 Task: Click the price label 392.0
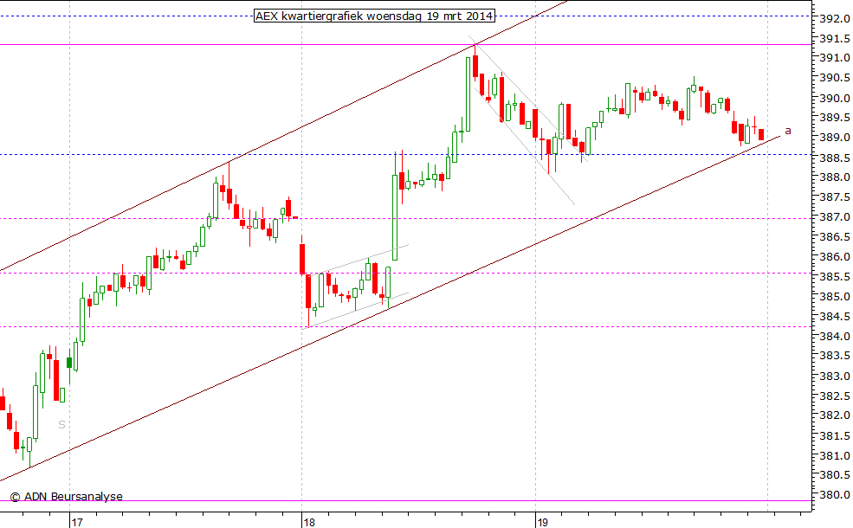pyautogui.click(x=835, y=18)
